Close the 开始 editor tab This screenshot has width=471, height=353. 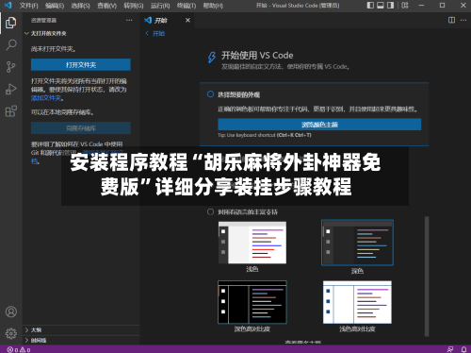click(x=187, y=20)
